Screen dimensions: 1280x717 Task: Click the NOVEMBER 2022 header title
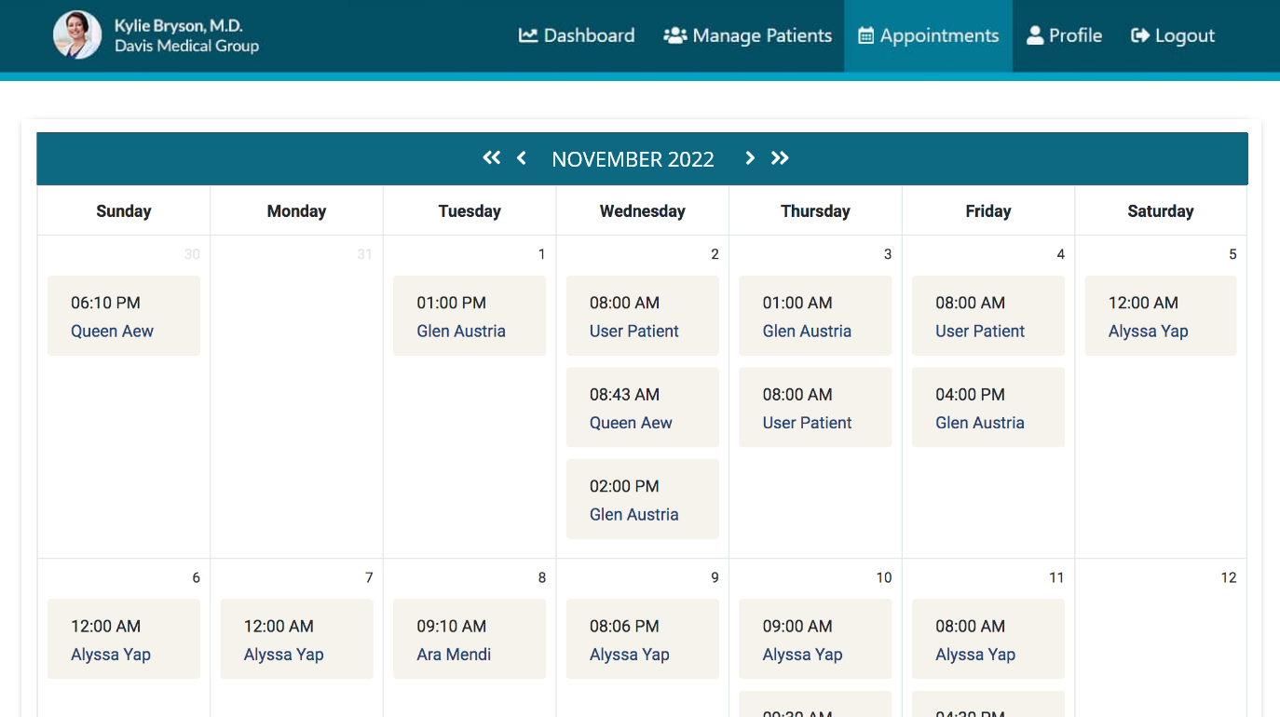[633, 158]
